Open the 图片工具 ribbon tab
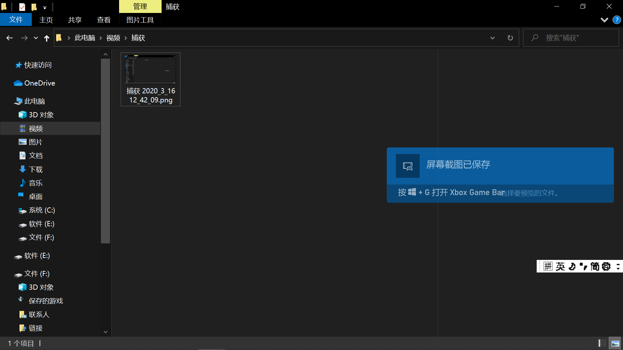The width and height of the screenshot is (623, 350). click(x=140, y=20)
